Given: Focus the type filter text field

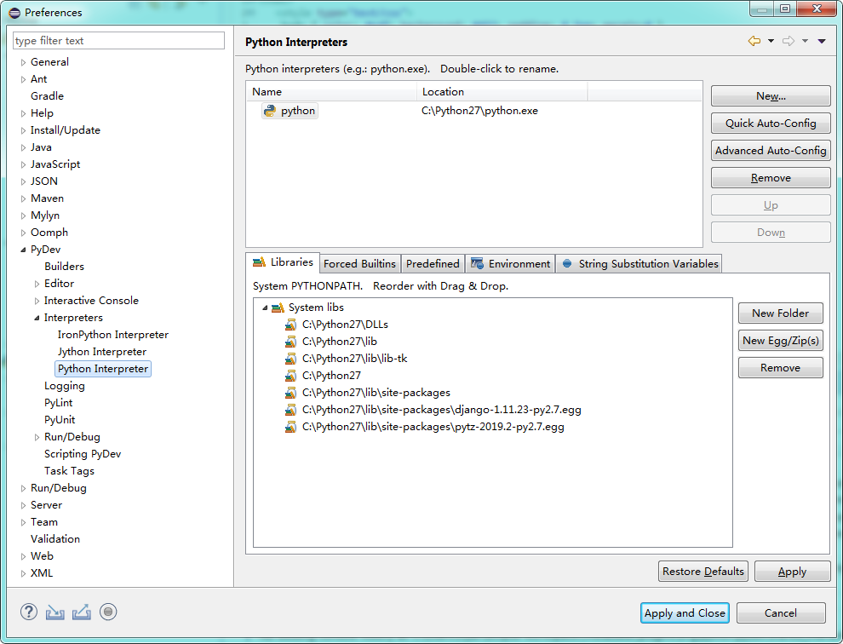Looking at the screenshot, I should 118,41.
